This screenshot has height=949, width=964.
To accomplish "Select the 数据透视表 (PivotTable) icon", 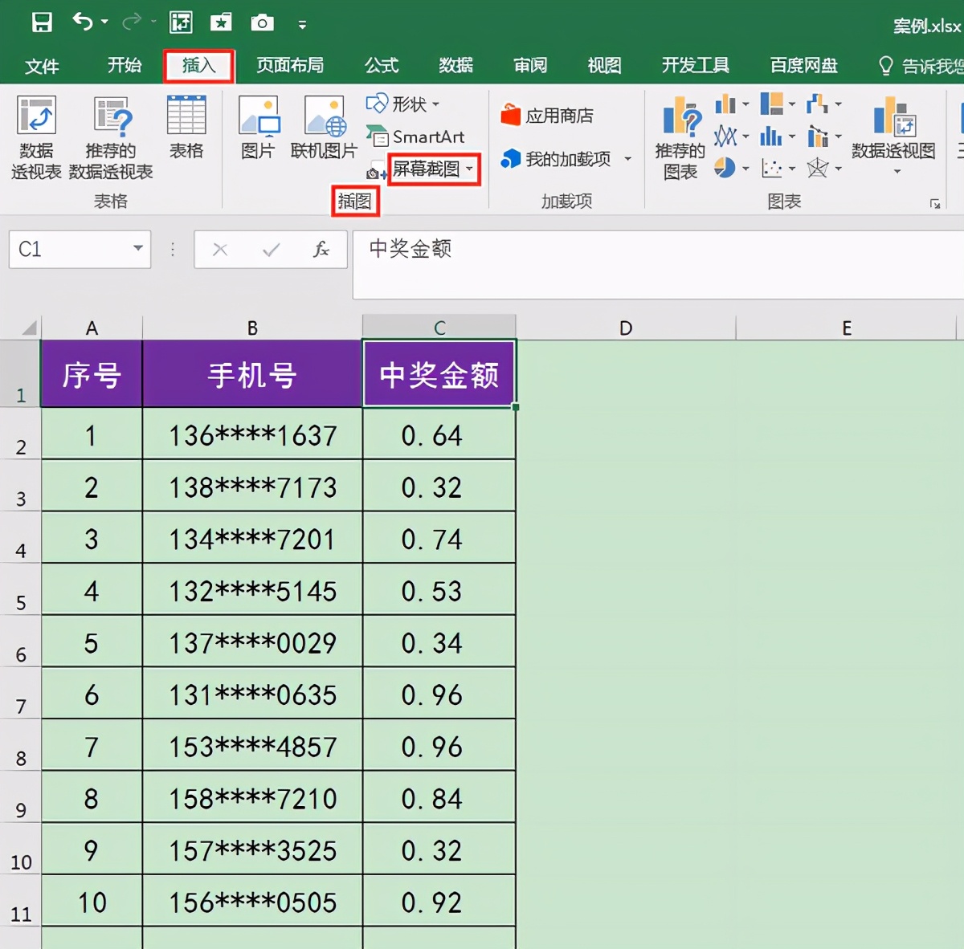I will [x=36, y=136].
